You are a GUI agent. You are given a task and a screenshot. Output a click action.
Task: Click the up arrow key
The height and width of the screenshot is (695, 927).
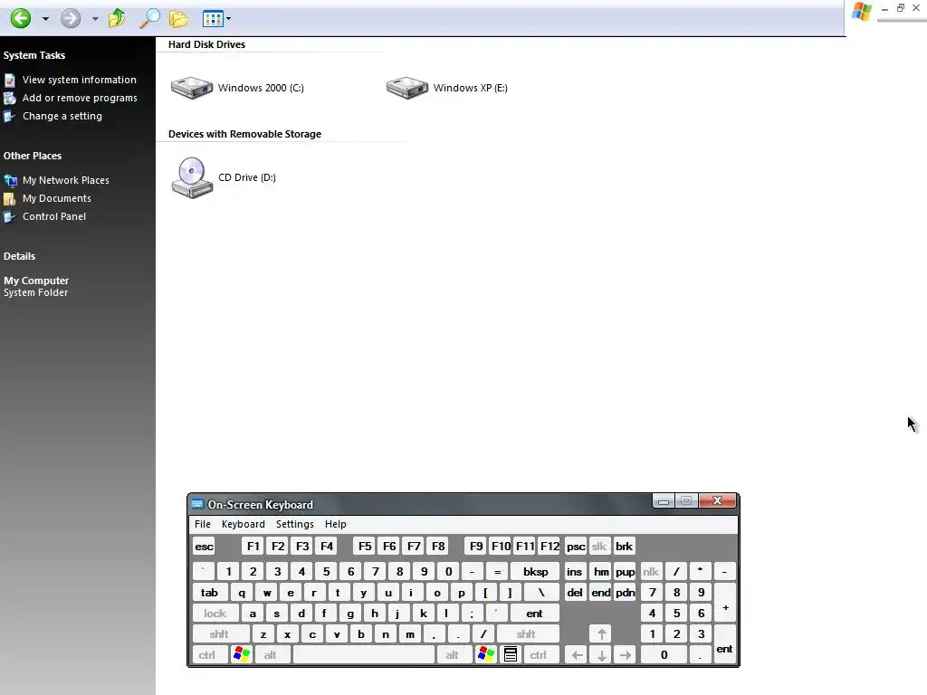coord(602,634)
